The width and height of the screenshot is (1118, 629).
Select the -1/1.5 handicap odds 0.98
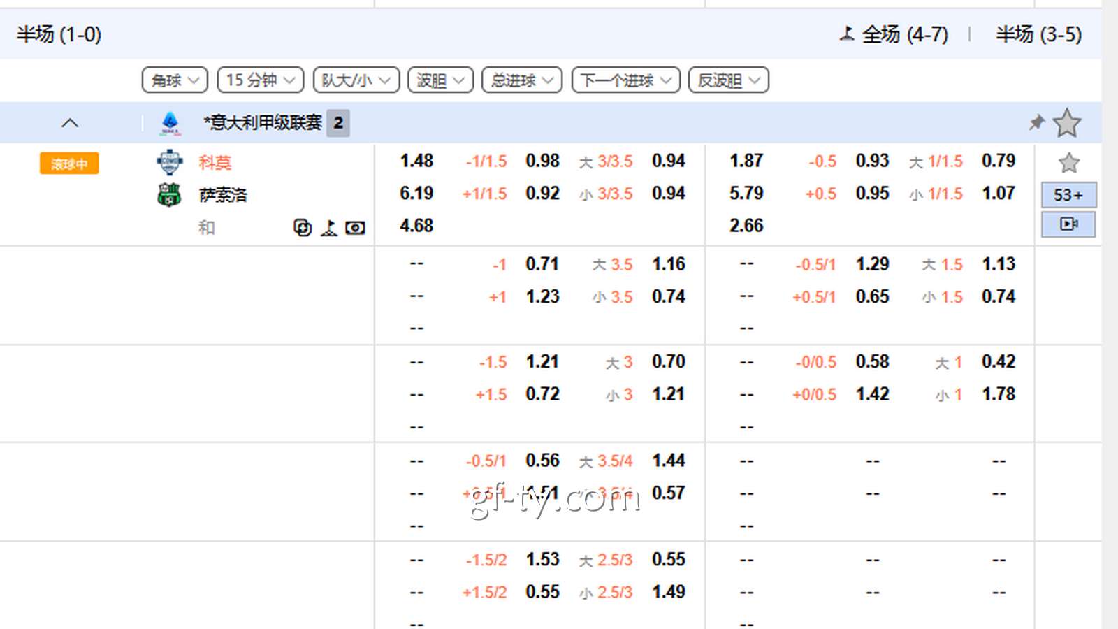(x=543, y=161)
